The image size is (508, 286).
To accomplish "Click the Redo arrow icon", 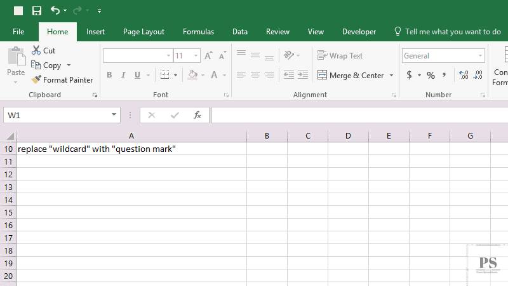I will point(77,11).
